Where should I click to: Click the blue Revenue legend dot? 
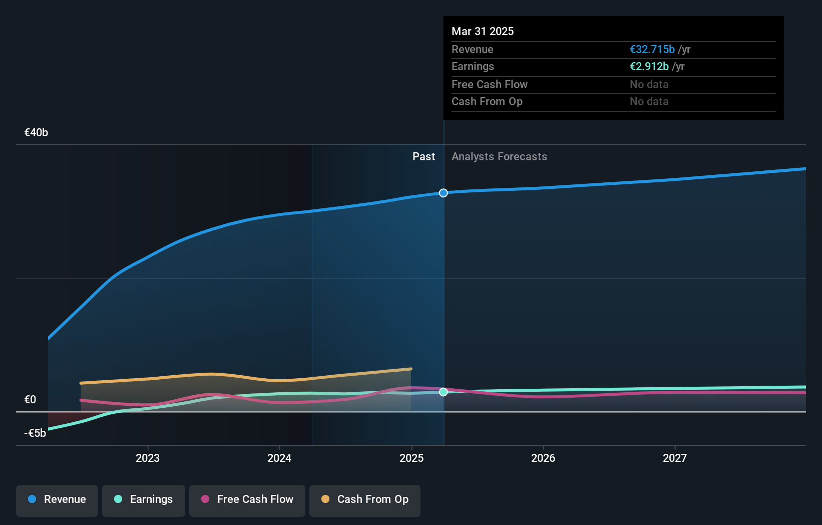[x=31, y=499]
